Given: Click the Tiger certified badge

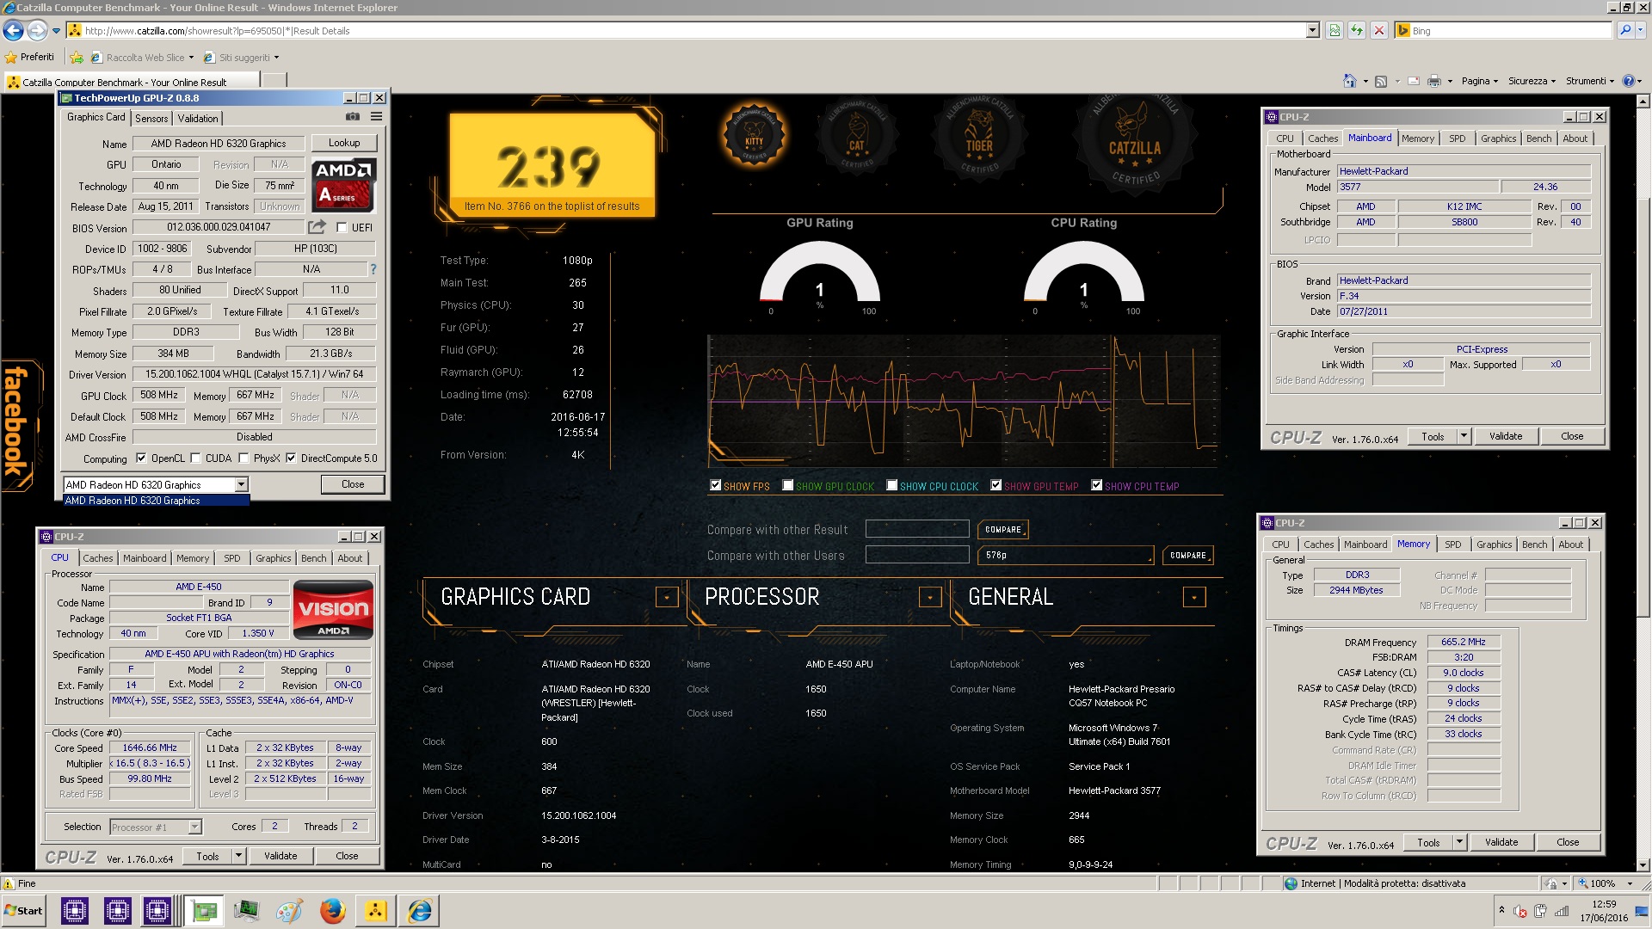Looking at the screenshot, I should (x=979, y=138).
